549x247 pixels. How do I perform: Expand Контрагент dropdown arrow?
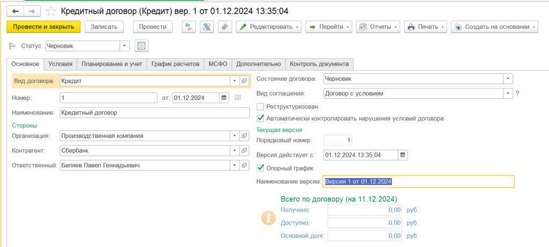click(235, 151)
